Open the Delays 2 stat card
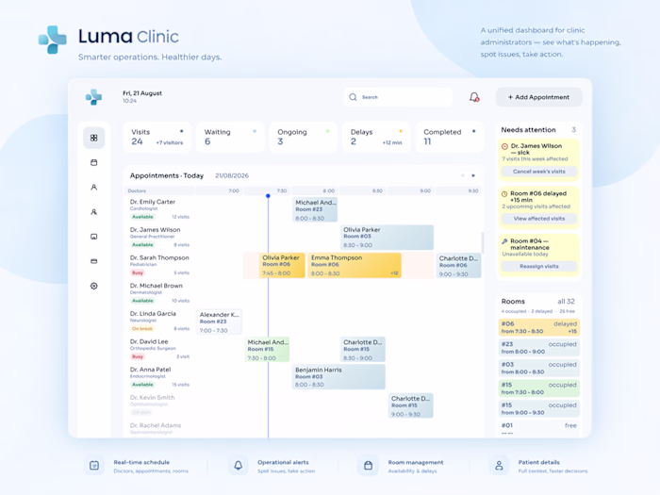The width and height of the screenshot is (660, 495). 376,138
